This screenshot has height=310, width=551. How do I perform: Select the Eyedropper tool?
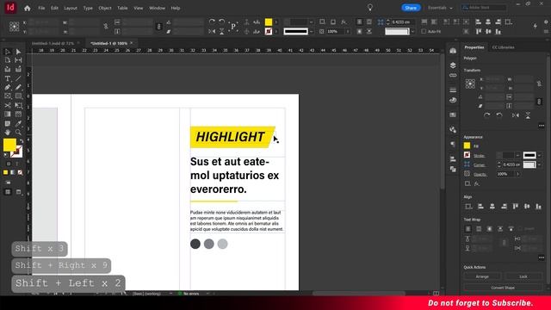[x=18, y=123]
